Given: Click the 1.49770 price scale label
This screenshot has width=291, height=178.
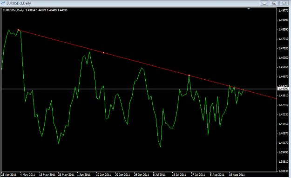Looking at the screenshot, I should (284, 11).
